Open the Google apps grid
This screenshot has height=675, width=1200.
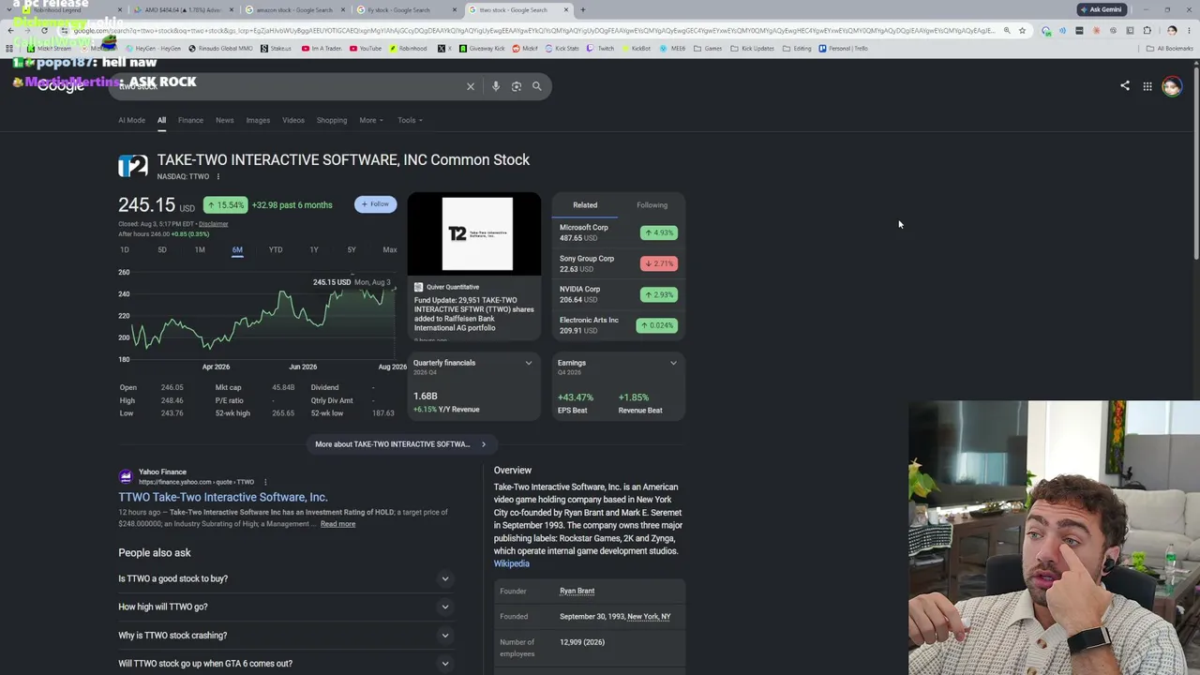pyautogui.click(x=1147, y=86)
